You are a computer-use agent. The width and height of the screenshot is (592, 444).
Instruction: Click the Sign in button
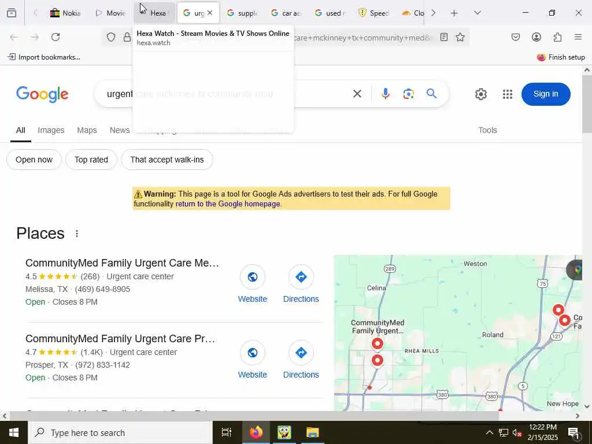pyautogui.click(x=546, y=94)
